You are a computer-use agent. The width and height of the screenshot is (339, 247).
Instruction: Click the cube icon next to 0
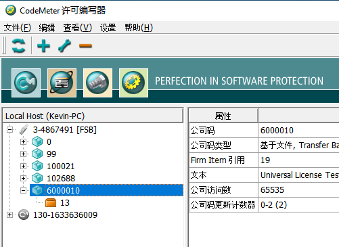click(x=37, y=141)
